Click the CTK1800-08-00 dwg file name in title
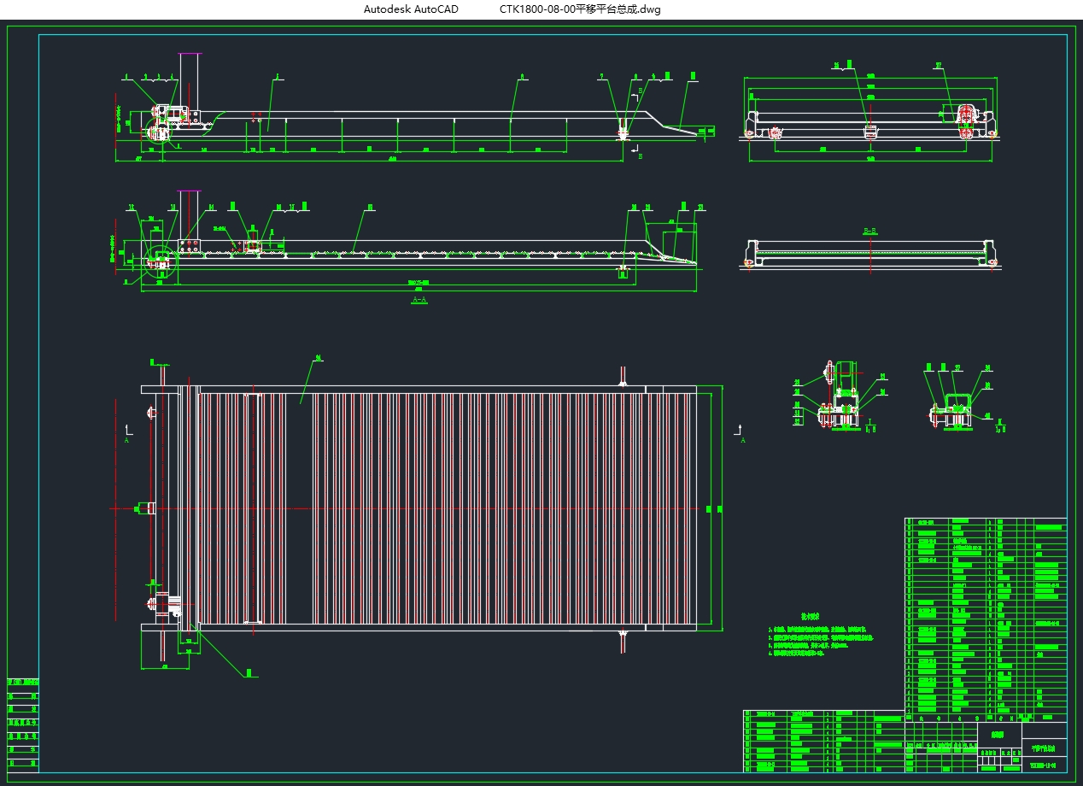Screen dimensions: 1083x786 click(580, 9)
